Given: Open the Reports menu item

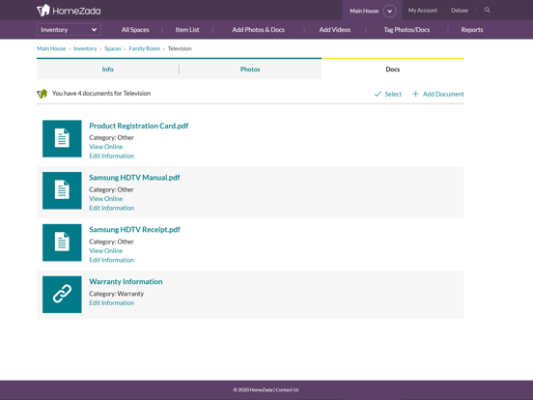Looking at the screenshot, I should point(472,30).
